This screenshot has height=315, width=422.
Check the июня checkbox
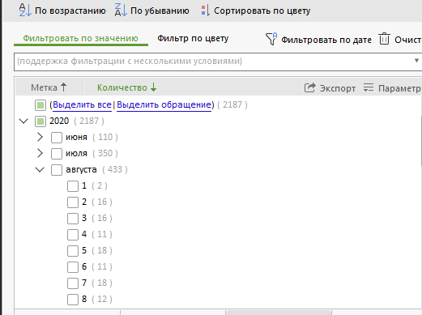click(x=57, y=138)
